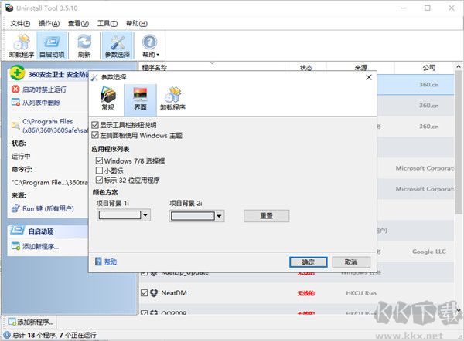Toggle 左侧面板使用 Windows 主题 checkbox
The height and width of the screenshot is (341, 464).
coord(95,135)
